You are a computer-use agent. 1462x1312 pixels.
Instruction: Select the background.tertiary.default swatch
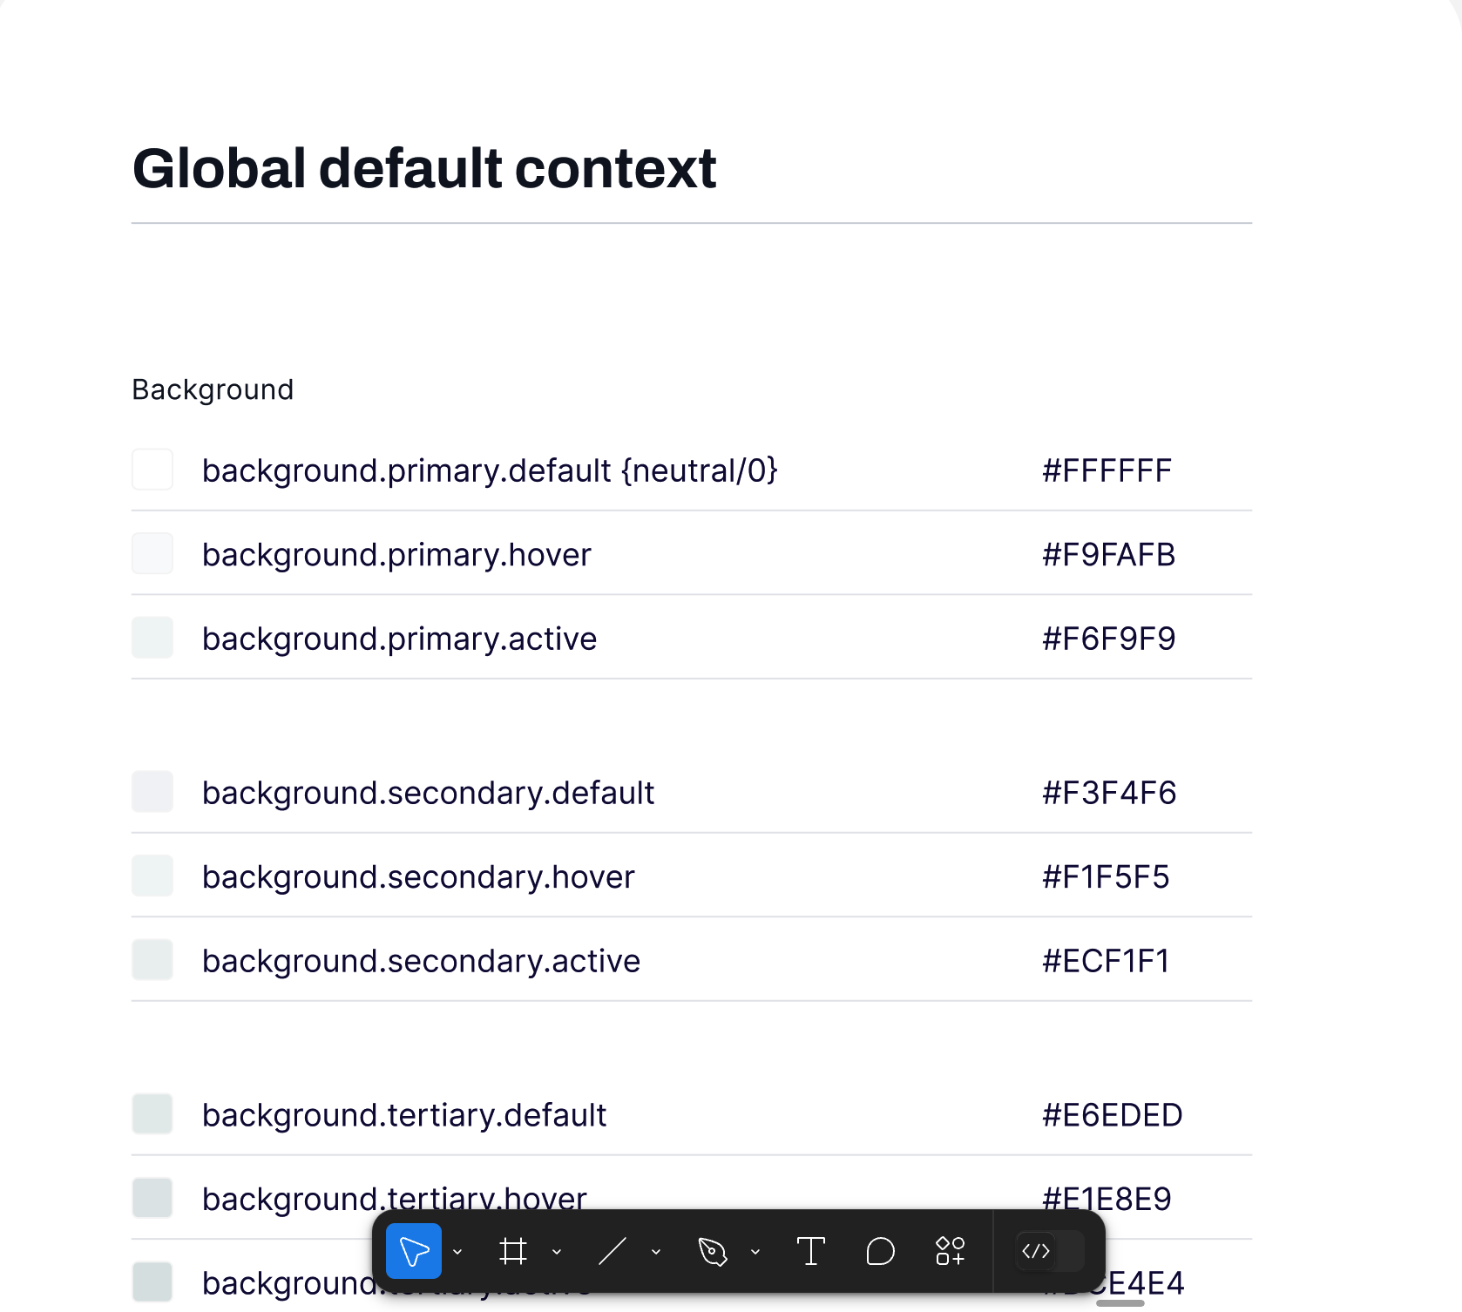(x=152, y=1114)
